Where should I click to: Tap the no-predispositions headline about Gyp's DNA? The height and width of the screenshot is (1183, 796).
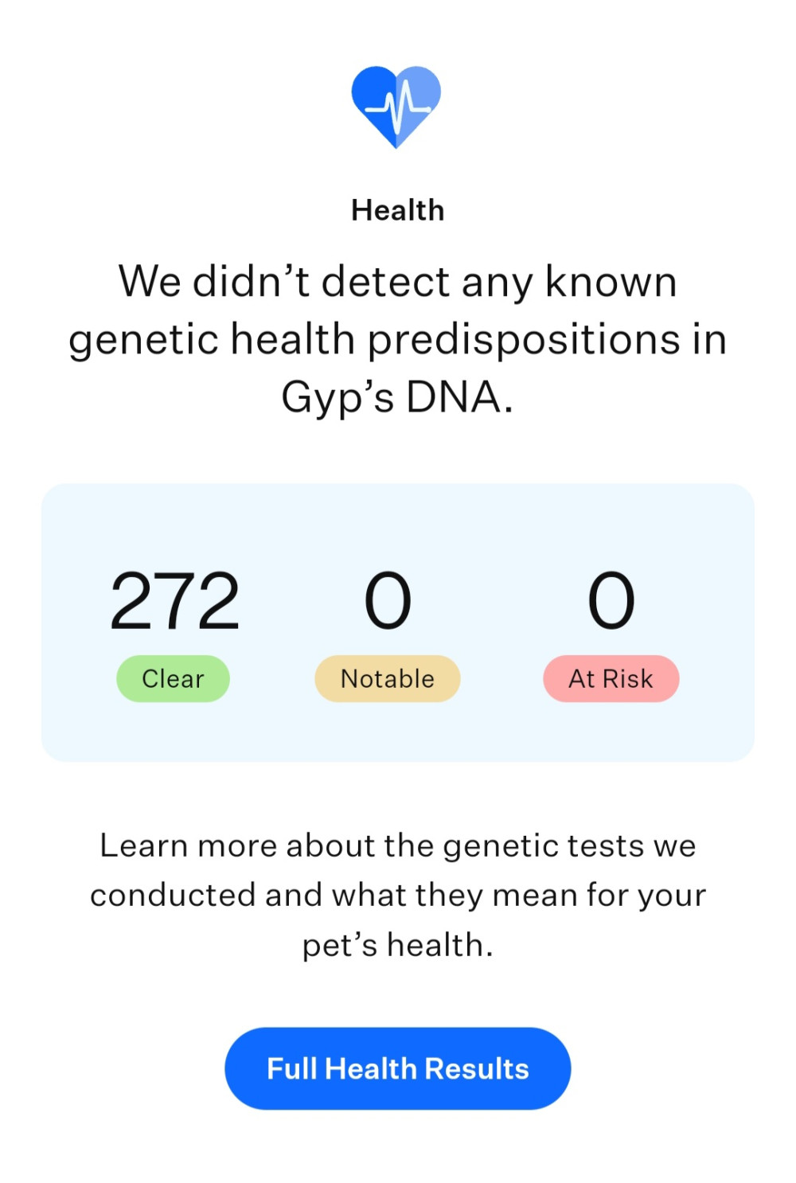point(397,338)
